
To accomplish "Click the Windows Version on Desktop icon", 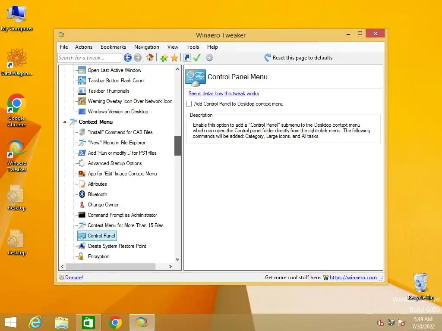I will click(x=82, y=112).
